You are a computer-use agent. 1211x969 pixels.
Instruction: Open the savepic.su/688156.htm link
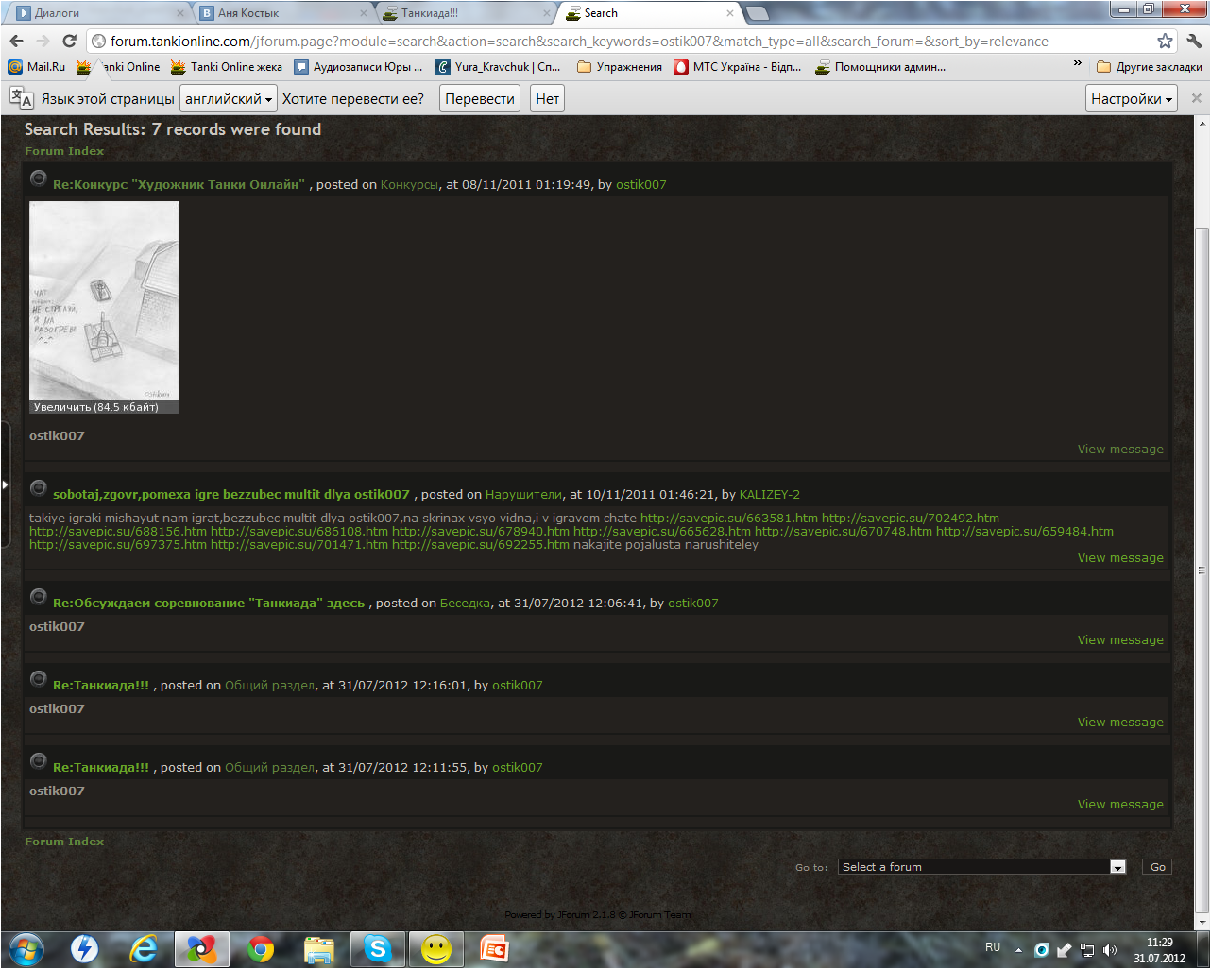pos(118,532)
